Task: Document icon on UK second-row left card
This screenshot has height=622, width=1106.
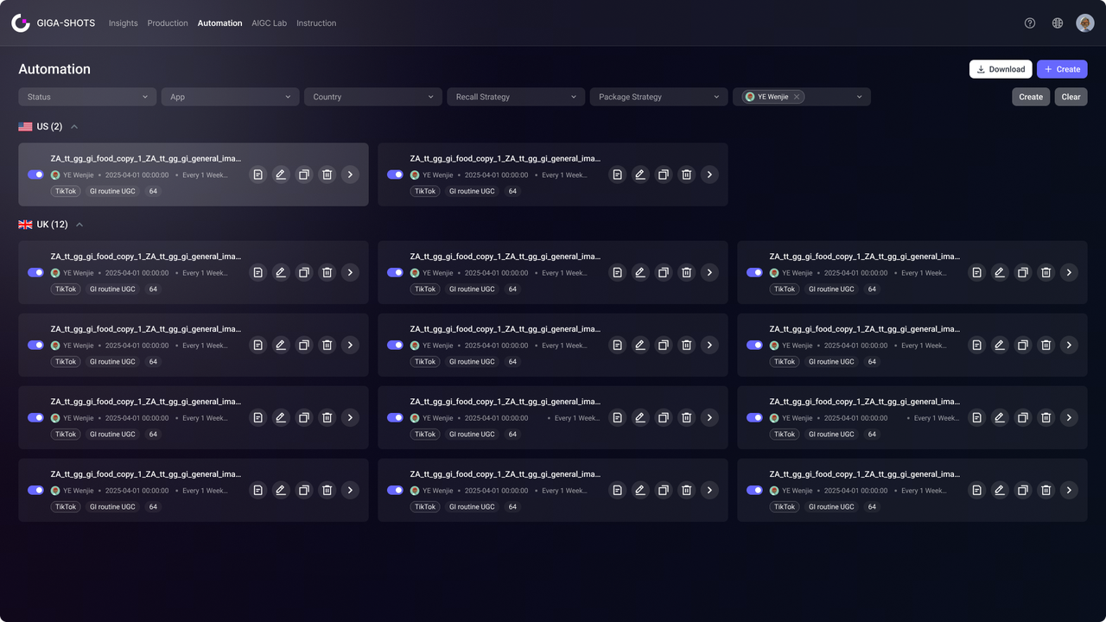Action: [257, 345]
